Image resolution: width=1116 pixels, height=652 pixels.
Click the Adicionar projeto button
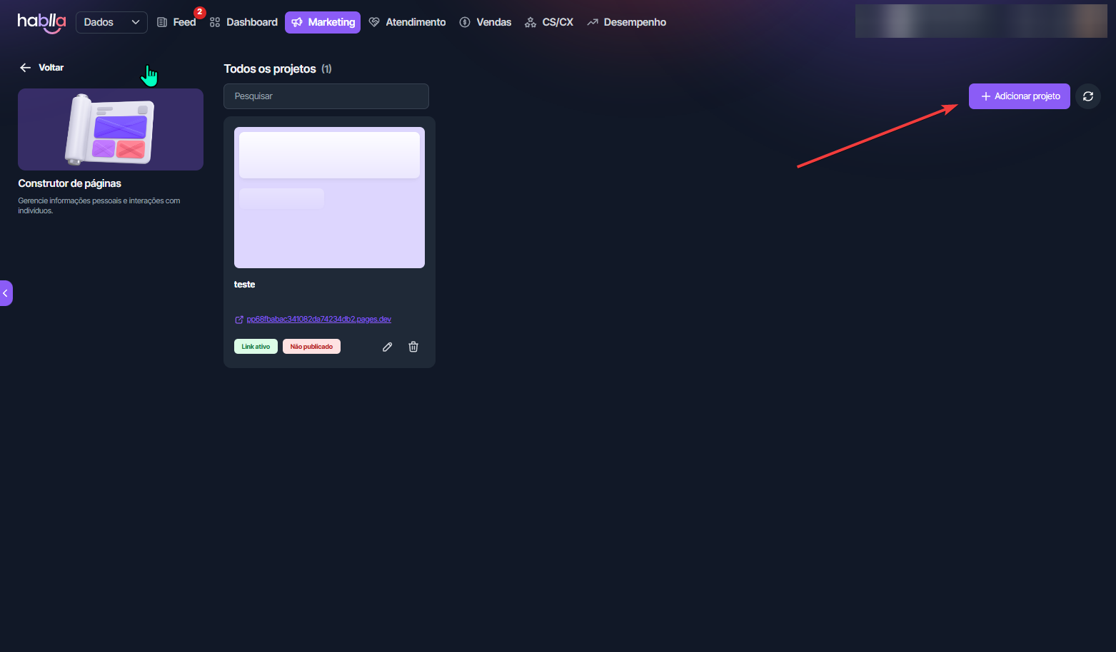[1019, 96]
